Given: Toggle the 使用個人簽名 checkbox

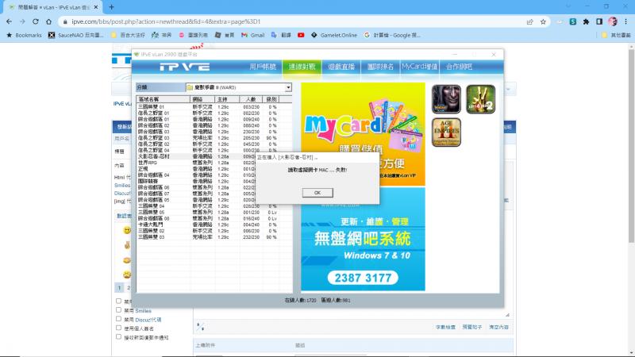Looking at the screenshot, I should tap(119, 328).
